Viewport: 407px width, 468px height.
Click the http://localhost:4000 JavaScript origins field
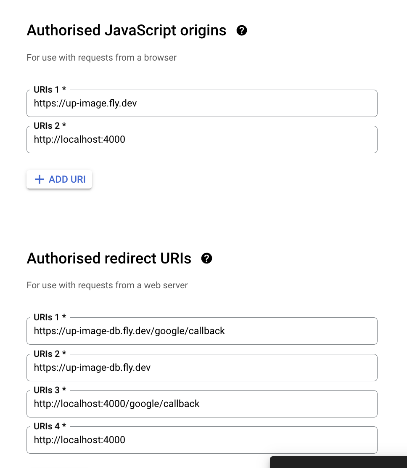(202, 139)
